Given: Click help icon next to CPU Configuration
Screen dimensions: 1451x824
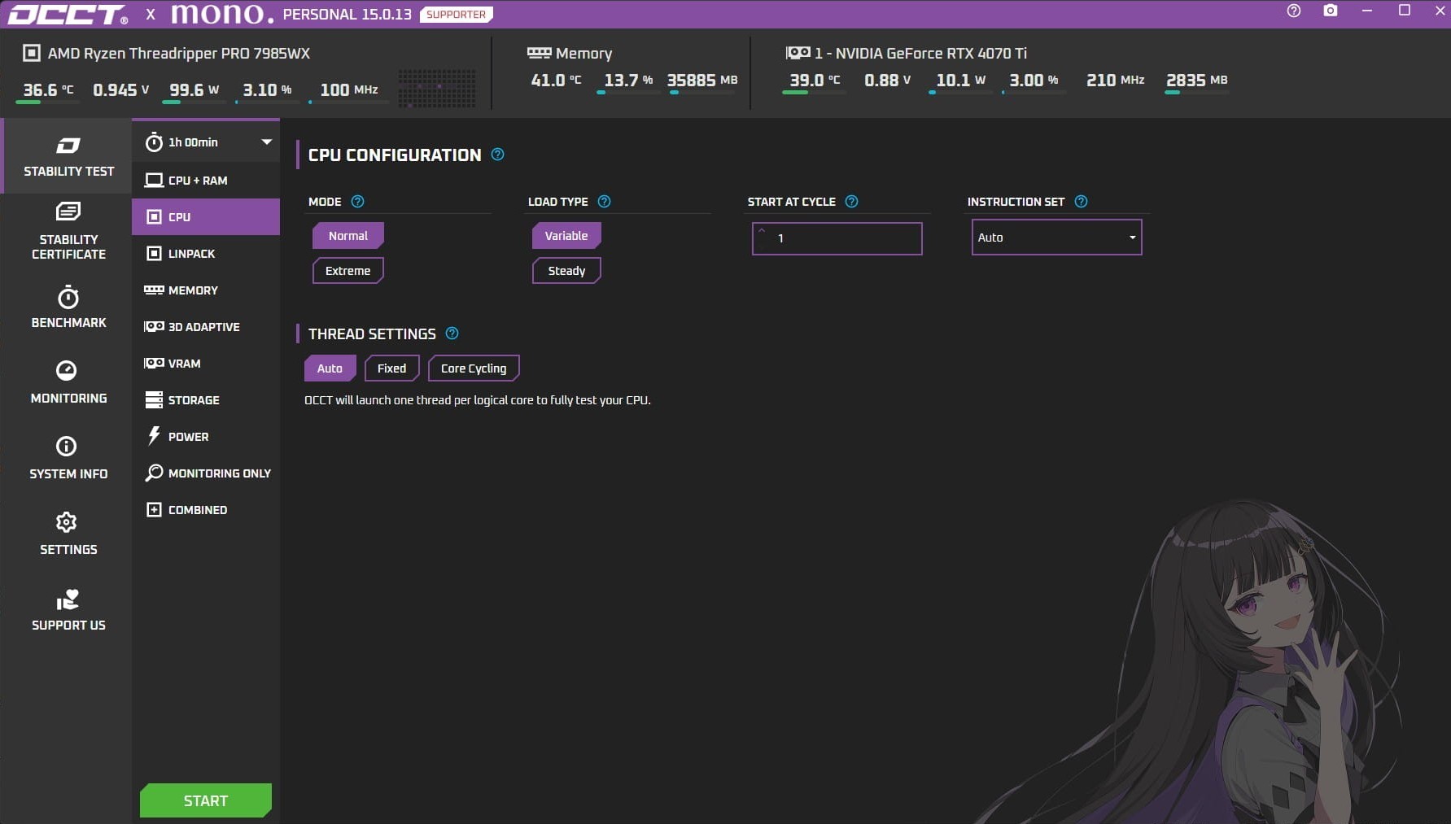Looking at the screenshot, I should [x=497, y=155].
